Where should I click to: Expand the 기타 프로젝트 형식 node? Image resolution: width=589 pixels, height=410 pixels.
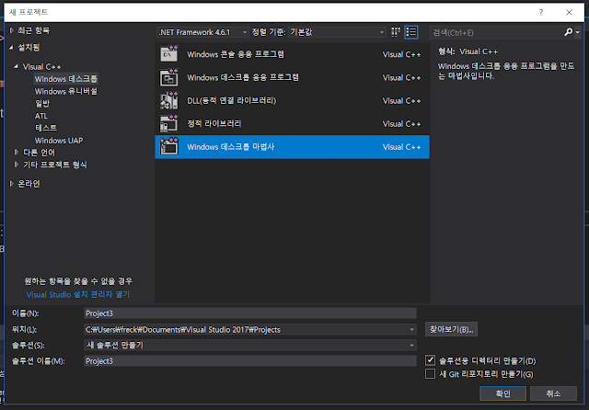click(x=17, y=165)
